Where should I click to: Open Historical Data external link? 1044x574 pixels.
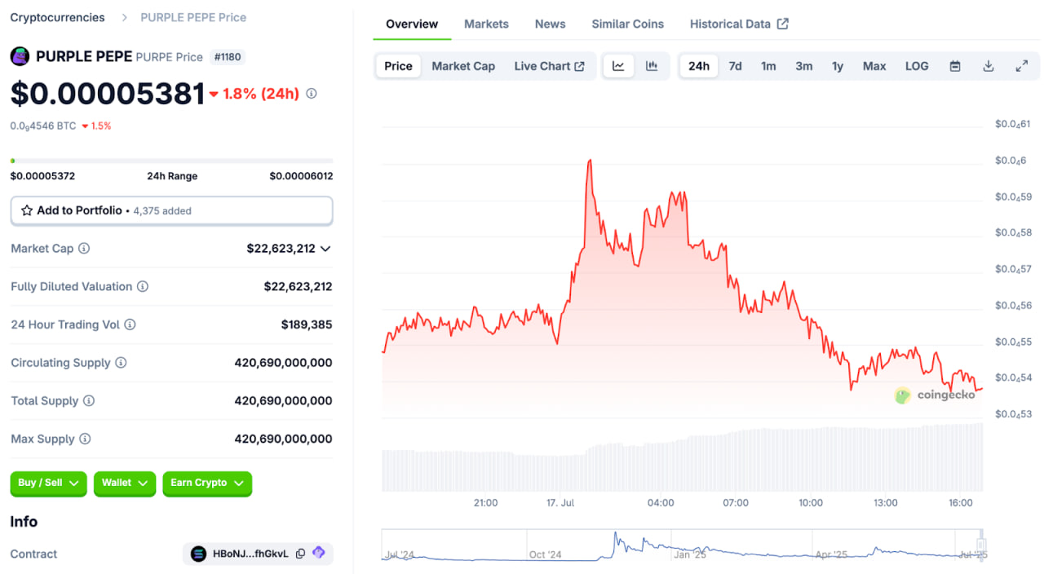(739, 24)
